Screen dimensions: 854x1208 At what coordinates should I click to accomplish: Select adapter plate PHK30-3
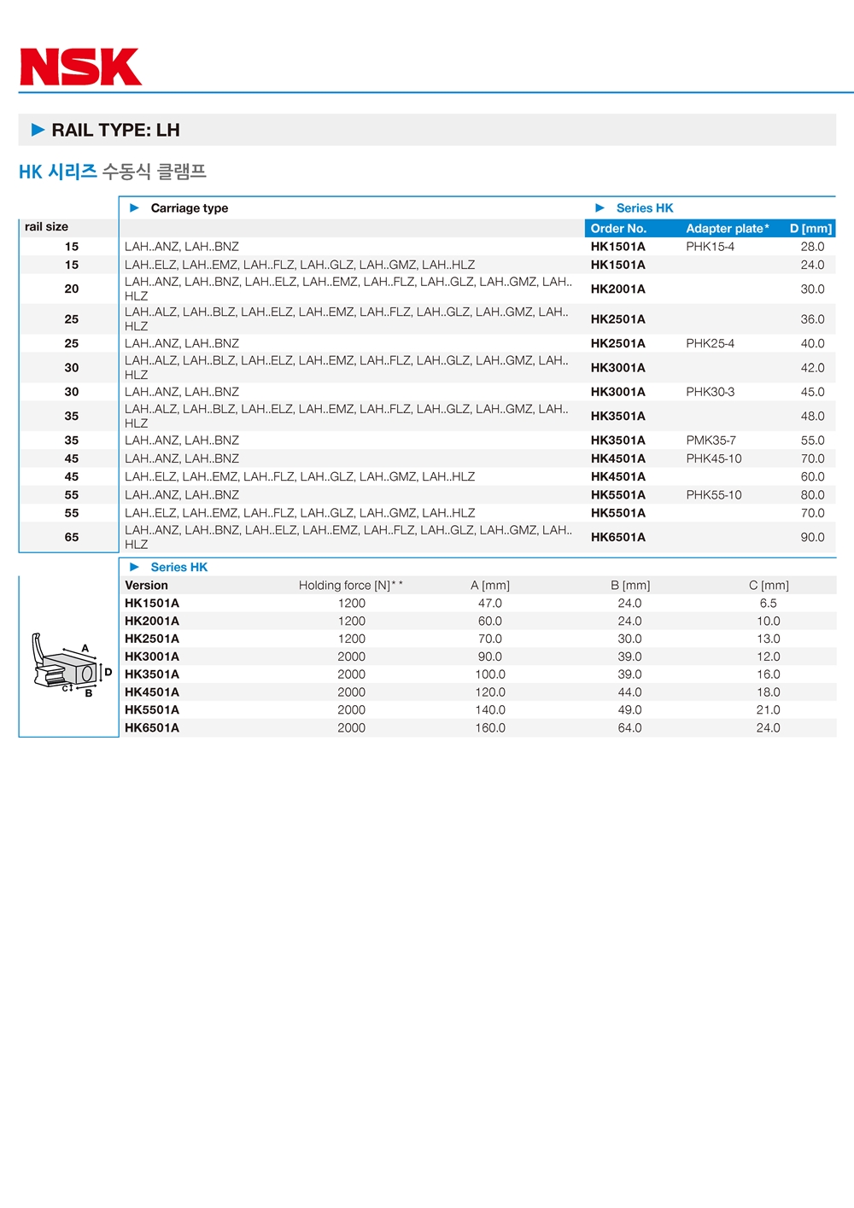pos(710,392)
